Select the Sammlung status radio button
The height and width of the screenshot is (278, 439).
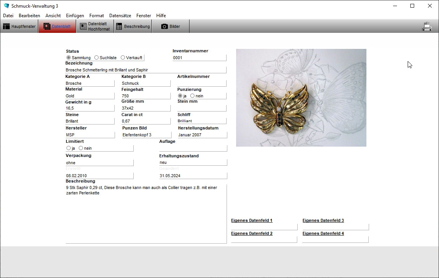[x=69, y=58]
